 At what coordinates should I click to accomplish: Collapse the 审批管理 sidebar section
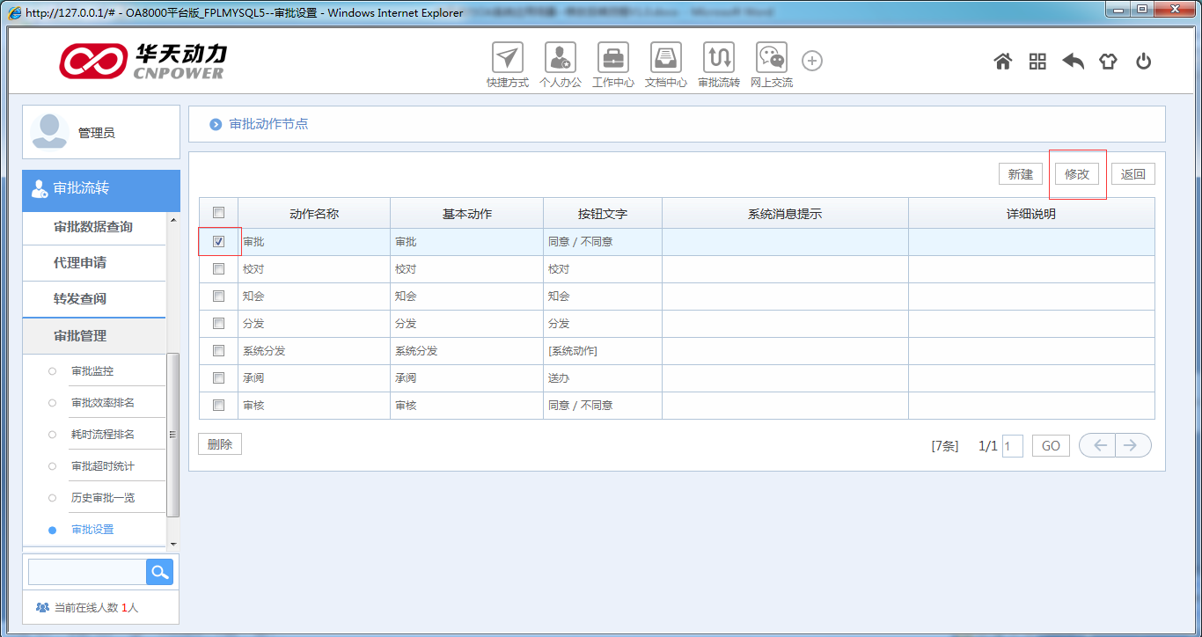point(80,335)
